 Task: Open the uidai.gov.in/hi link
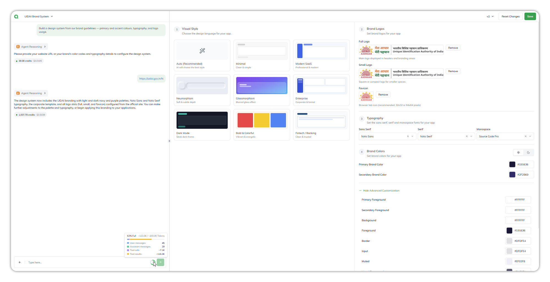pyautogui.click(x=151, y=79)
